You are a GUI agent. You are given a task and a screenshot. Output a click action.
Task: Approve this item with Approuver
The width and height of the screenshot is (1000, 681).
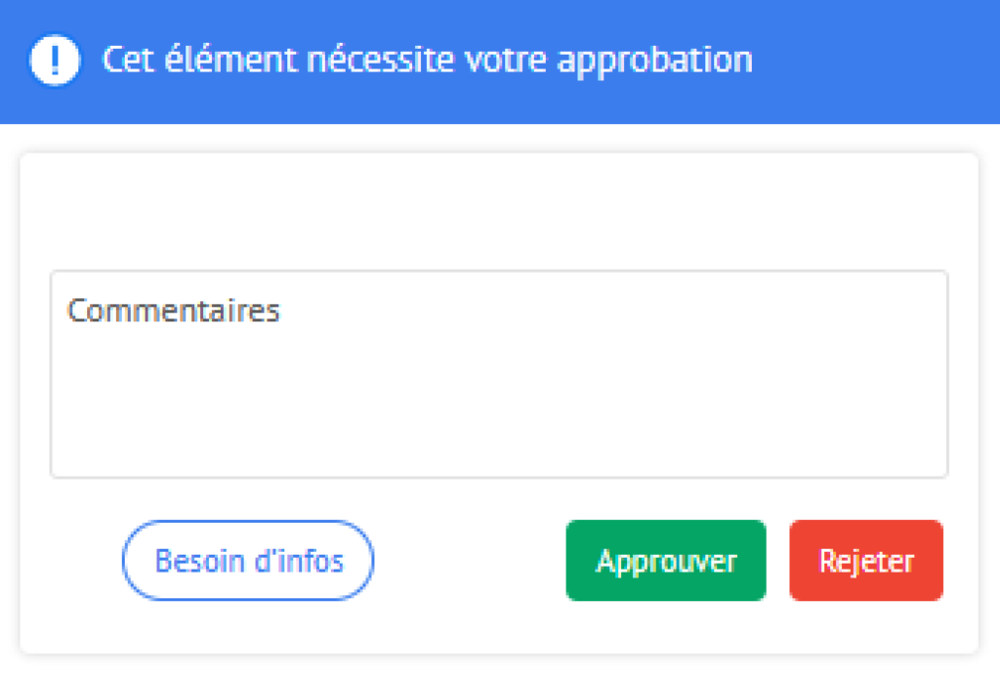click(666, 561)
